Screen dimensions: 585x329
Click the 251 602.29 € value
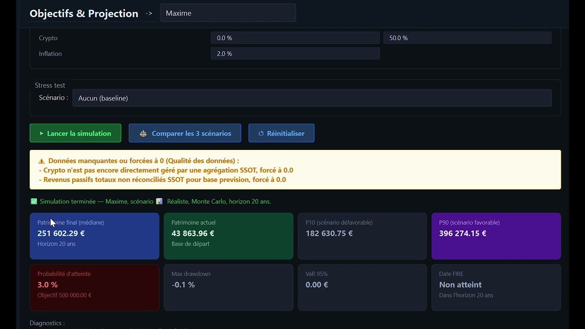[x=61, y=233]
